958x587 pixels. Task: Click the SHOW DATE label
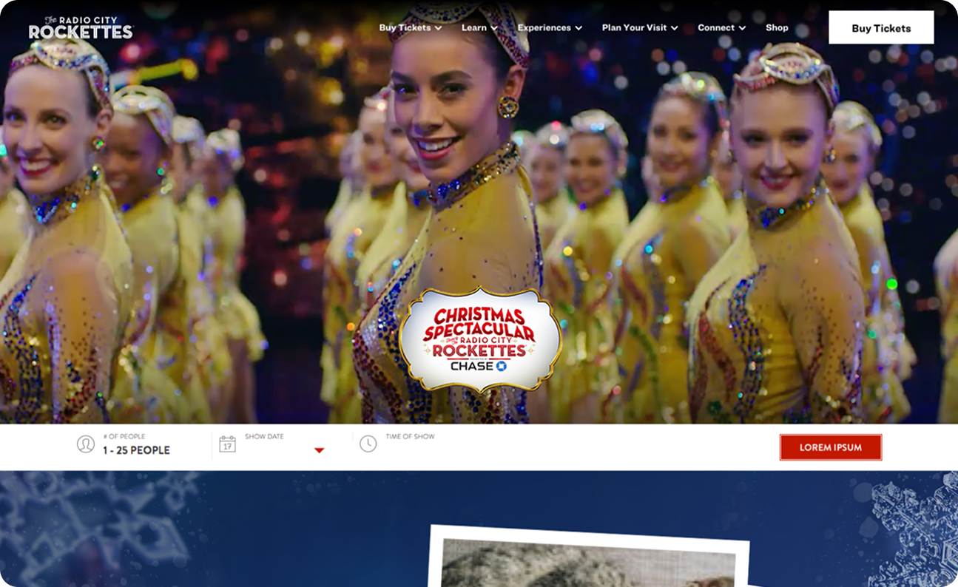coord(264,436)
